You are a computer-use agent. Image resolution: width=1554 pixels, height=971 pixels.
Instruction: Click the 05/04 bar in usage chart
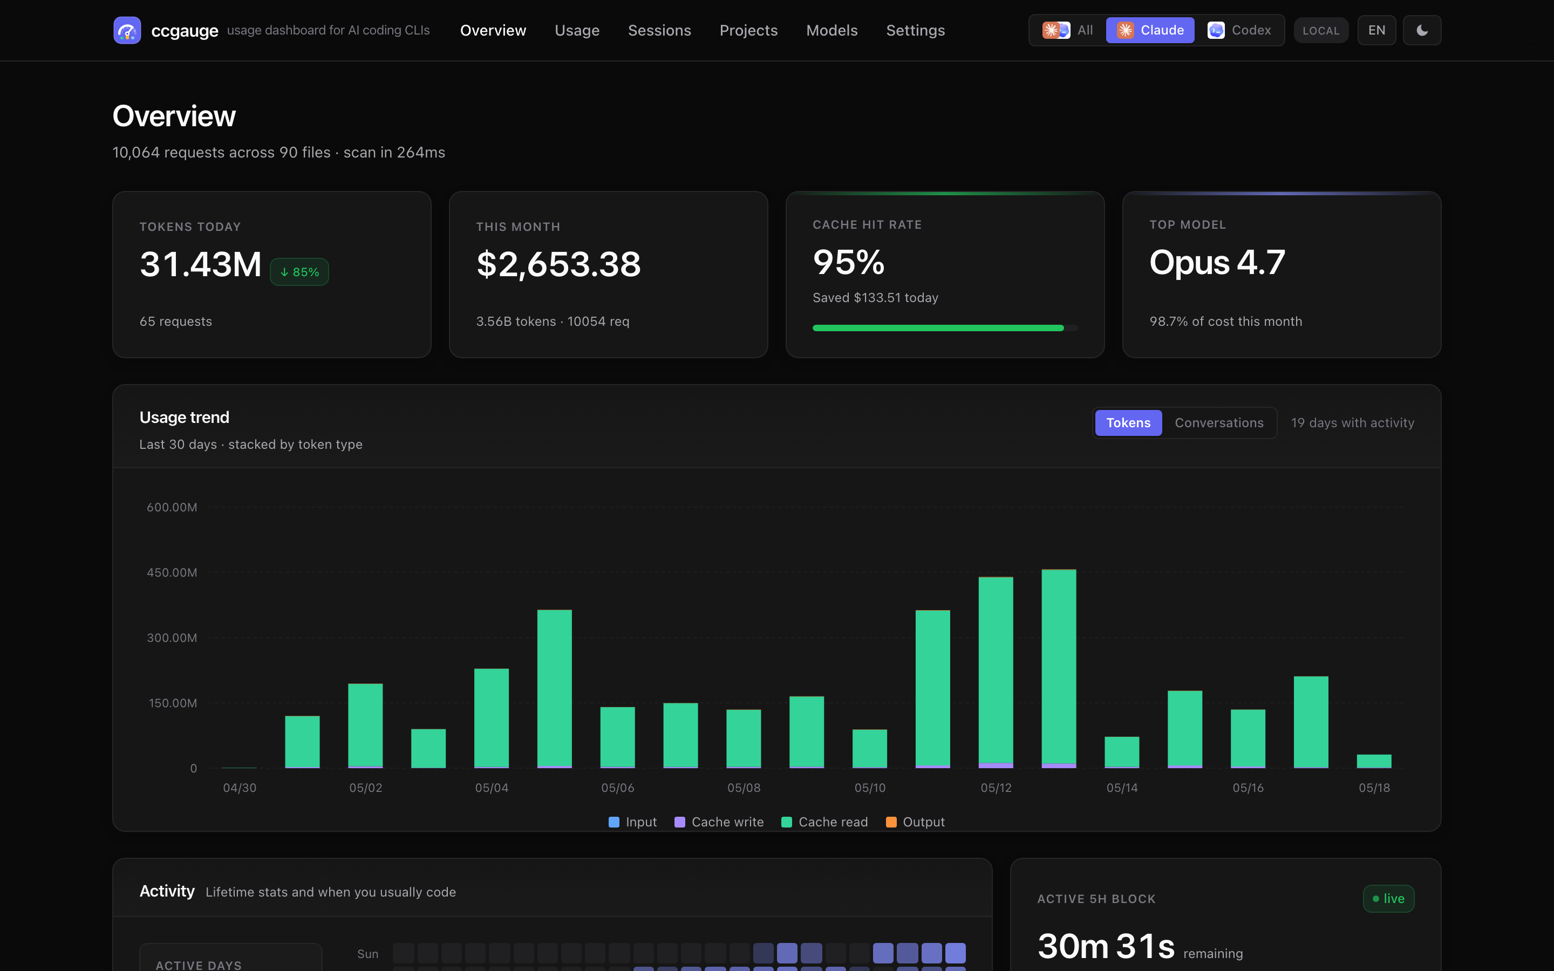491,718
